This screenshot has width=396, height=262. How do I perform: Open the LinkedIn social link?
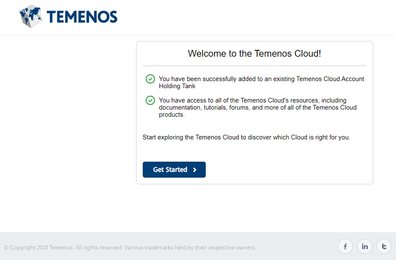point(364,247)
